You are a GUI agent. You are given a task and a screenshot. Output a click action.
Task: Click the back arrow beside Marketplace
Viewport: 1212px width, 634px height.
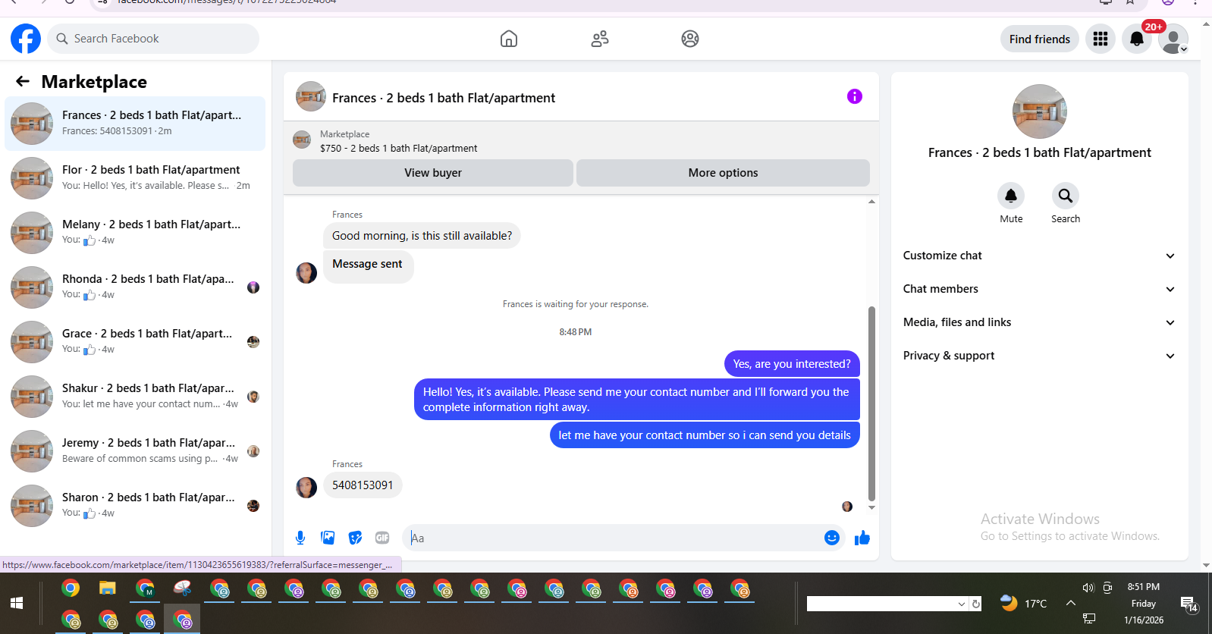[x=23, y=81]
